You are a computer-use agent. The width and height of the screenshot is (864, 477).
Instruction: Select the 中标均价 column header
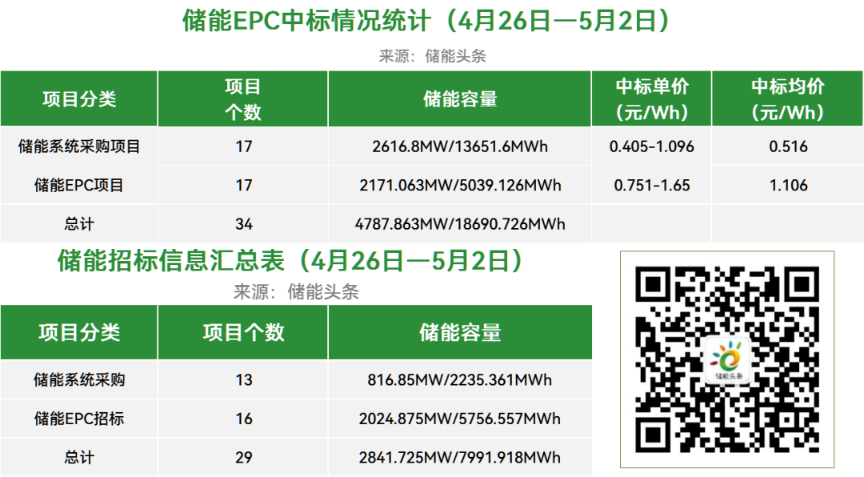pos(787,98)
